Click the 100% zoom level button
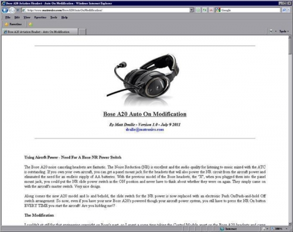 [277, 229]
